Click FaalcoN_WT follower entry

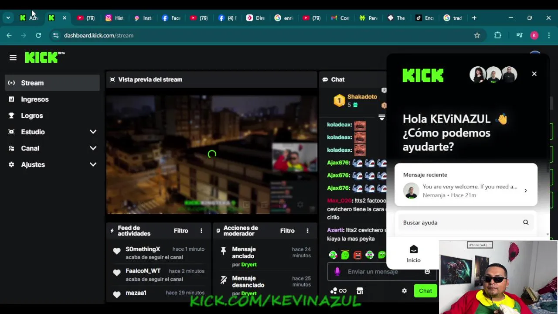(159, 275)
